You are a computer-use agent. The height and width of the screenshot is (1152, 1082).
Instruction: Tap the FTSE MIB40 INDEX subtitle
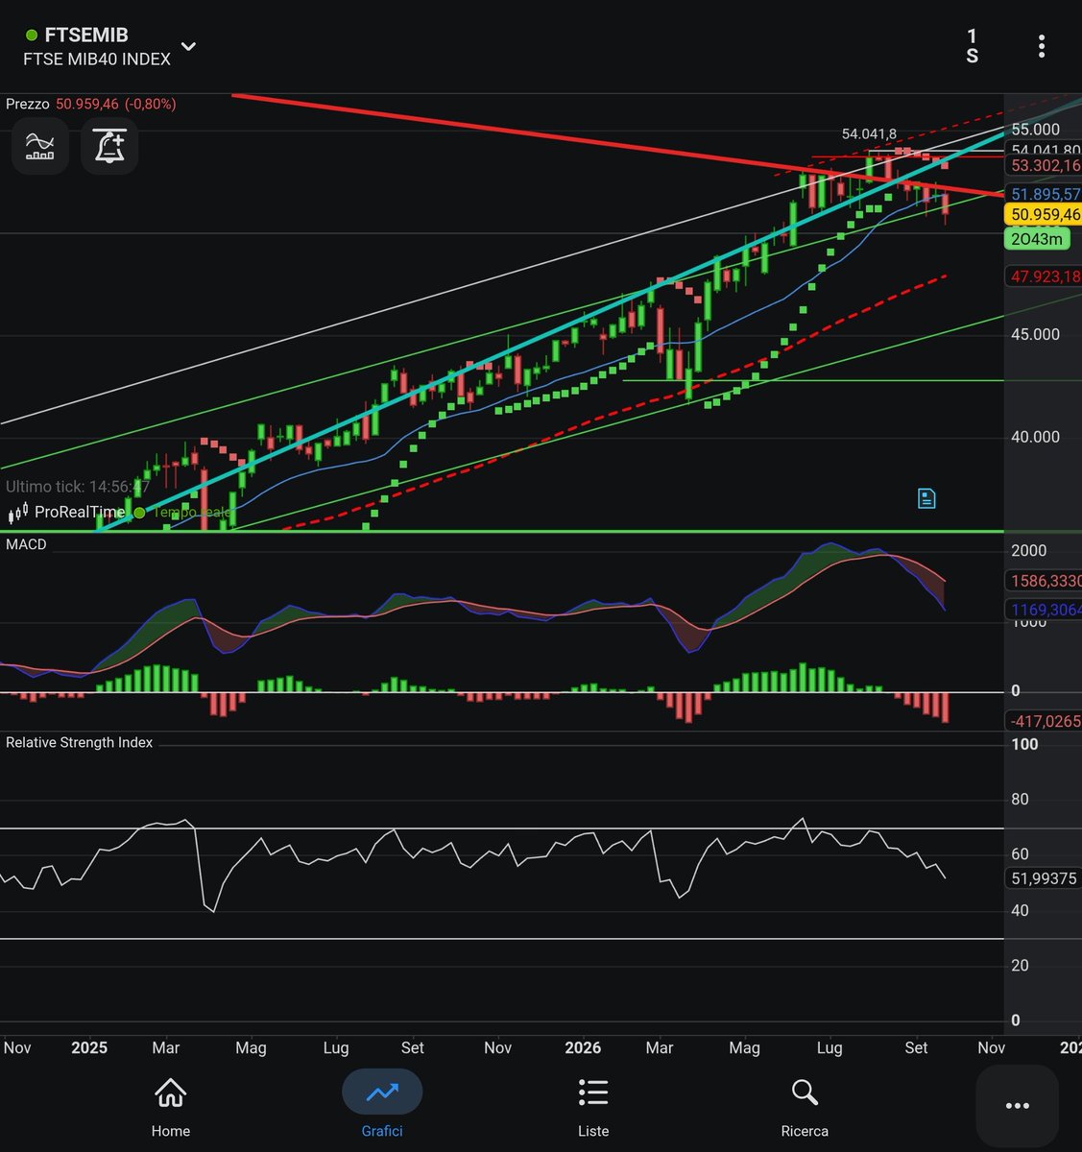[97, 60]
